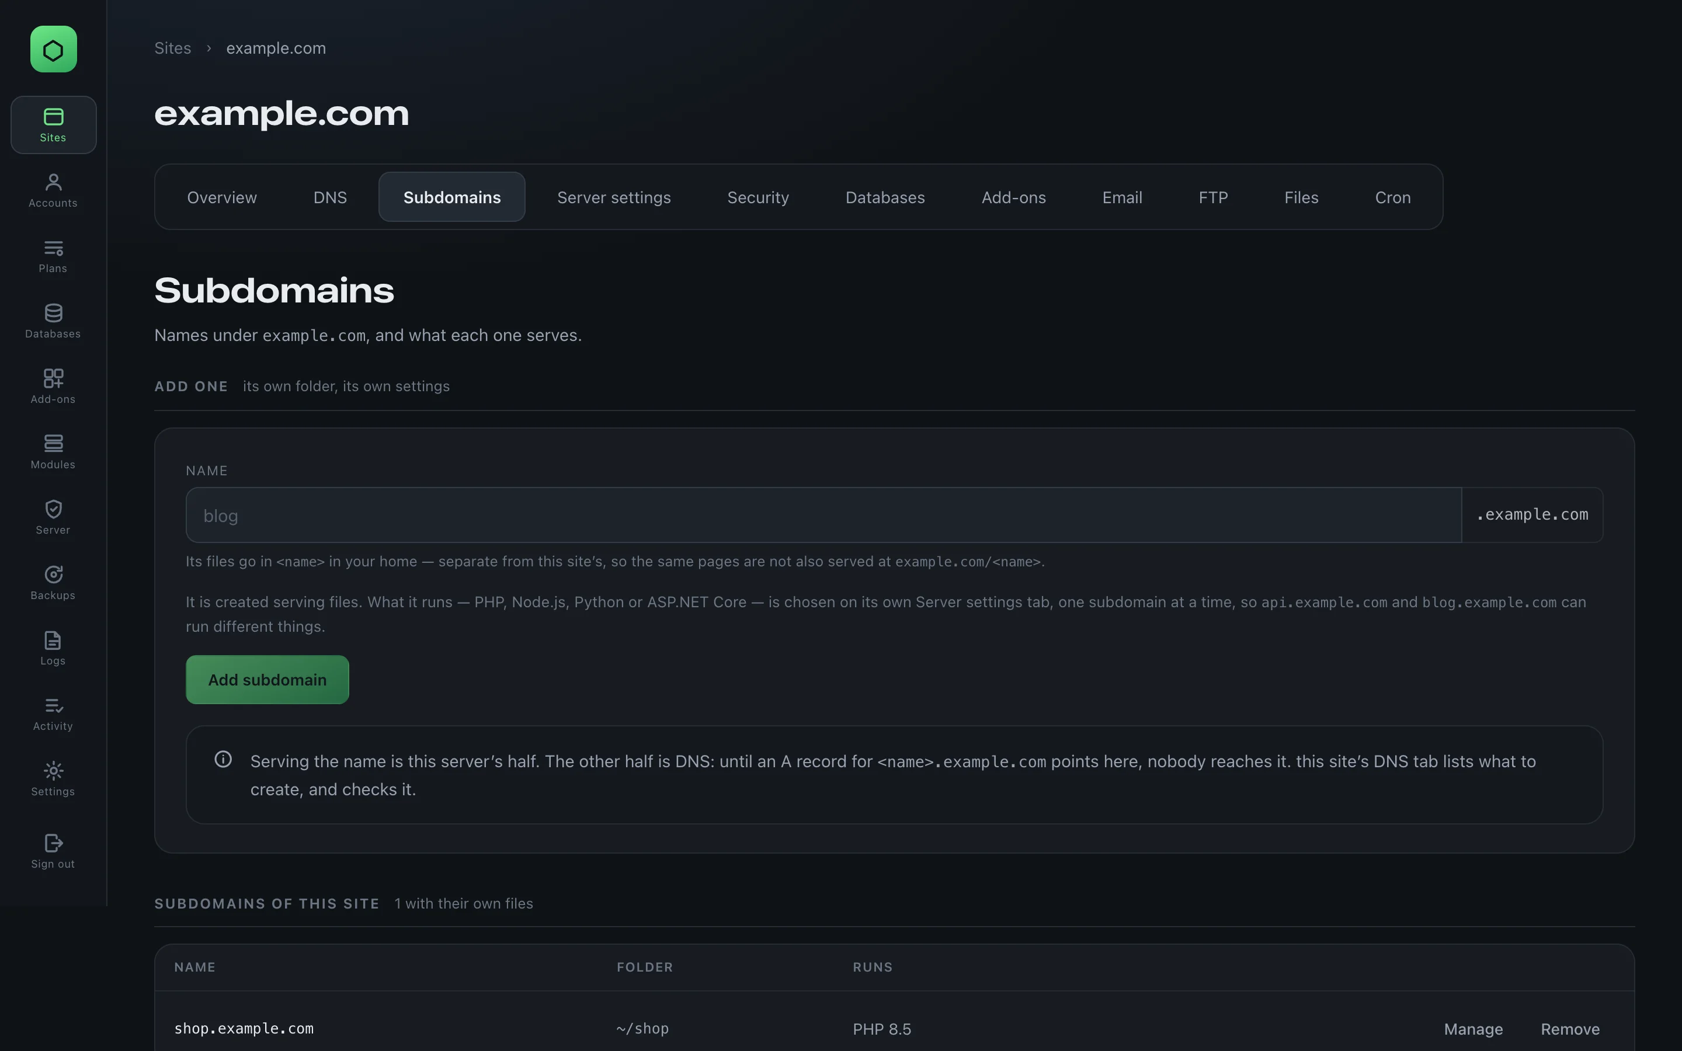This screenshot has height=1051, width=1682.
Task: Click the .example.com suffix label
Action: tap(1532, 515)
